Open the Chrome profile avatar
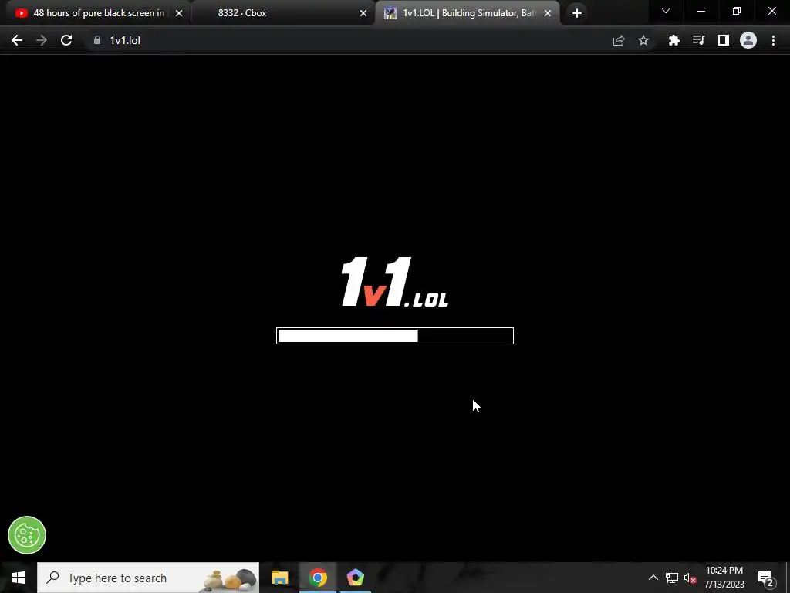 [x=748, y=40]
